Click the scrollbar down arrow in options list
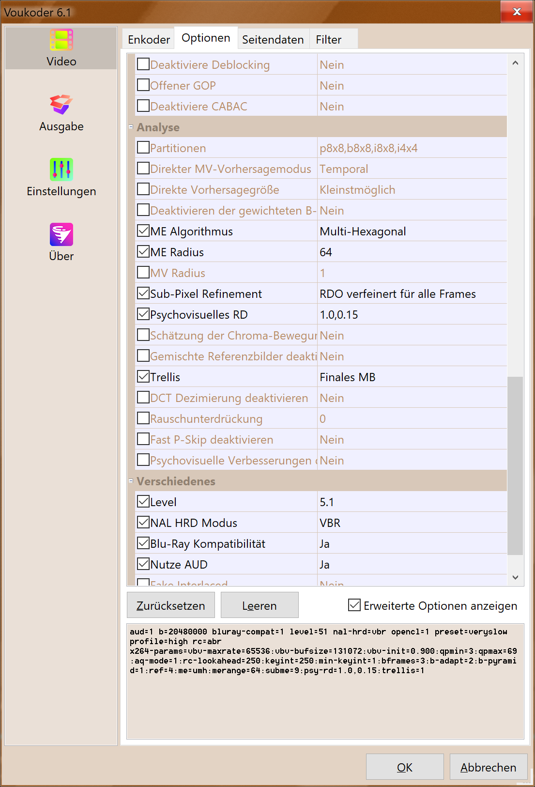 [x=515, y=577]
